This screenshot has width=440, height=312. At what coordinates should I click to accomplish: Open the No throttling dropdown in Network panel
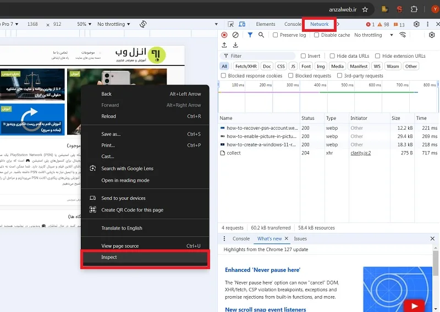pos(373,35)
